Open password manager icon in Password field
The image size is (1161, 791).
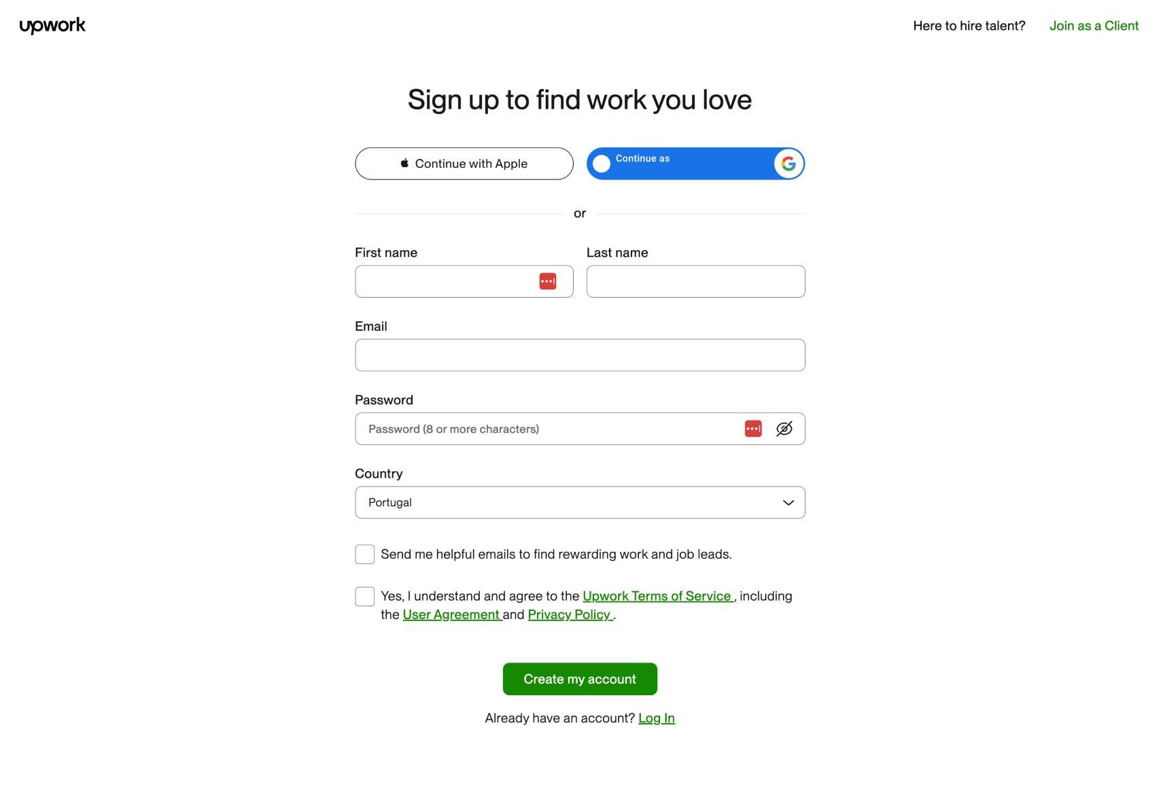click(x=753, y=429)
